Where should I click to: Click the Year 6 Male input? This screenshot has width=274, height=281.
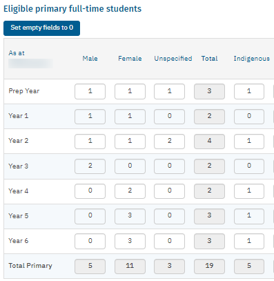[90, 241]
